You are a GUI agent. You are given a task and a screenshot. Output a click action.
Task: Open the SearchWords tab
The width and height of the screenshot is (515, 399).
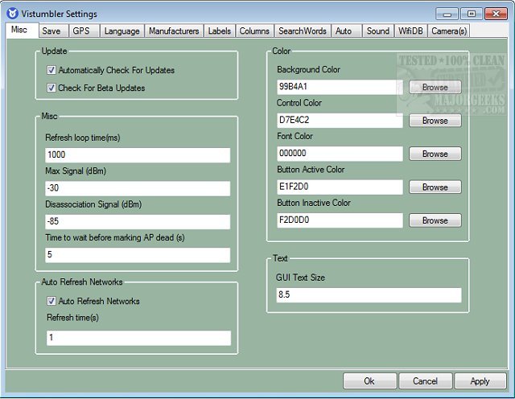click(303, 31)
